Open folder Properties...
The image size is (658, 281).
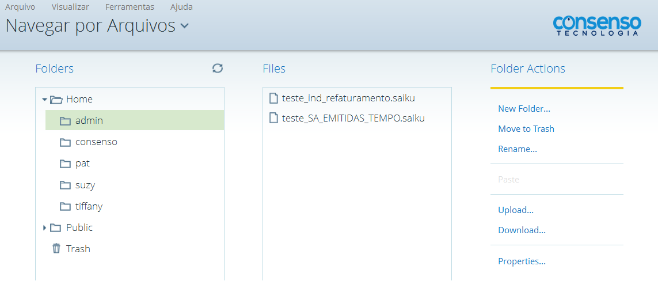click(522, 261)
